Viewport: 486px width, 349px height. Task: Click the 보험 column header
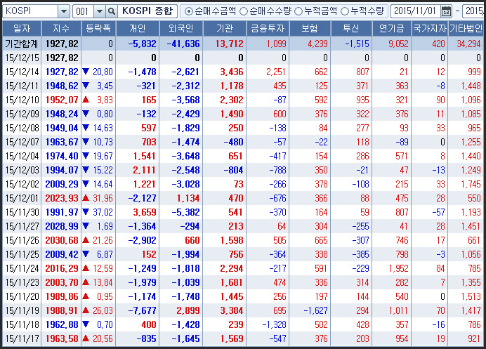310,29
